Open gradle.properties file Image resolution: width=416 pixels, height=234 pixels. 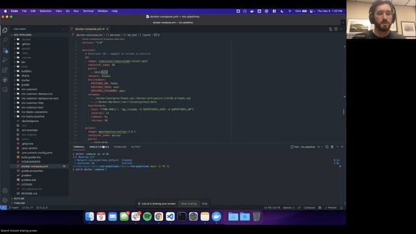pyautogui.click(x=32, y=170)
